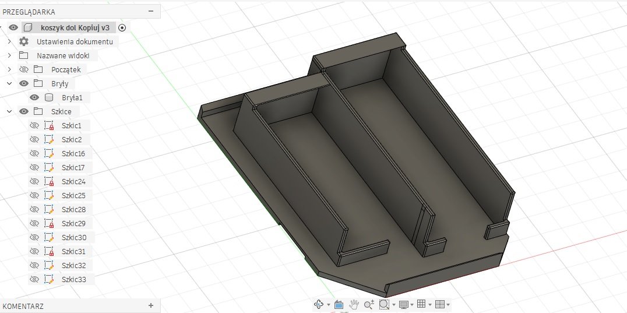Open the Orbit tool dropdown arrow

coord(328,305)
